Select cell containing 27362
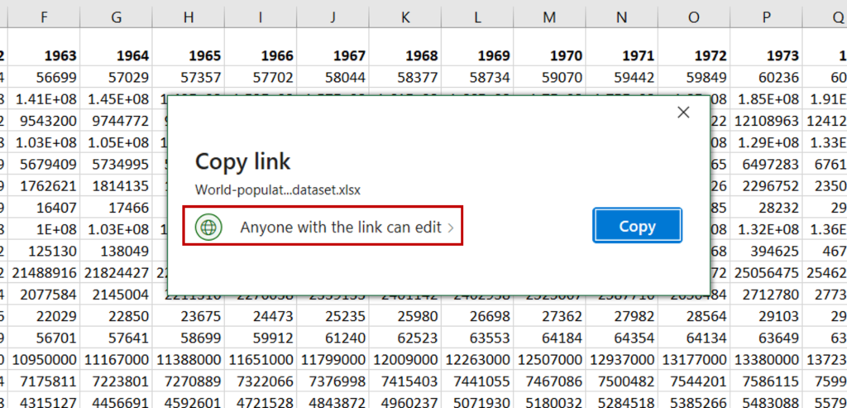847x408 pixels. click(x=549, y=316)
